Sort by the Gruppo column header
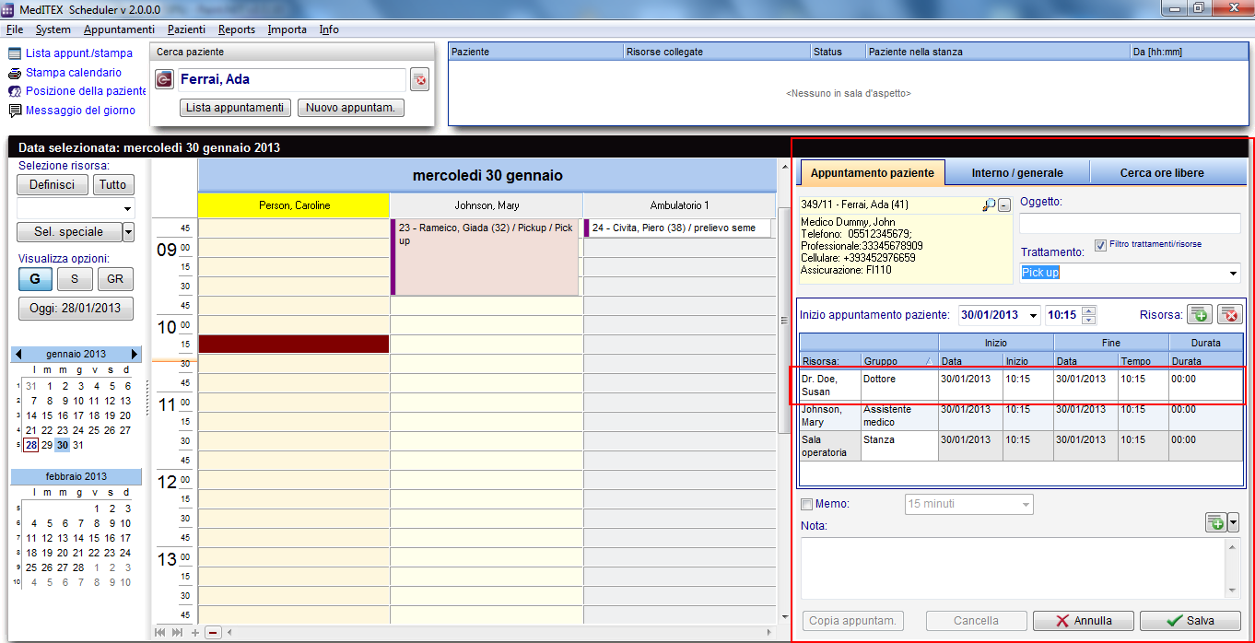1255x643 pixels. click(x=898, y=361)
